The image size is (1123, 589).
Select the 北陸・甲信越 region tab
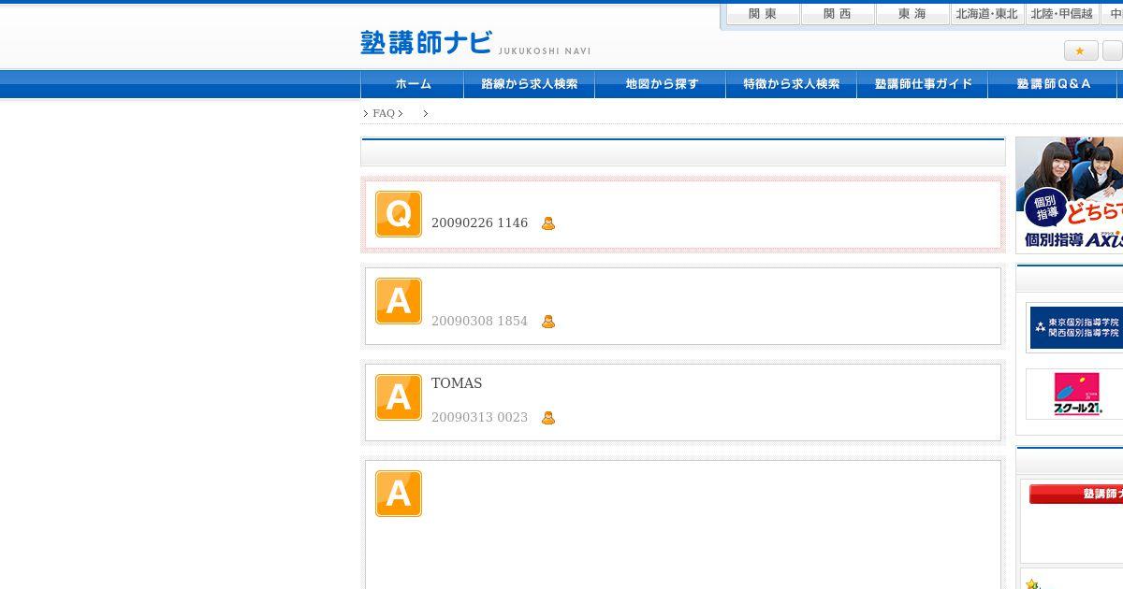tap(1062, 14)
